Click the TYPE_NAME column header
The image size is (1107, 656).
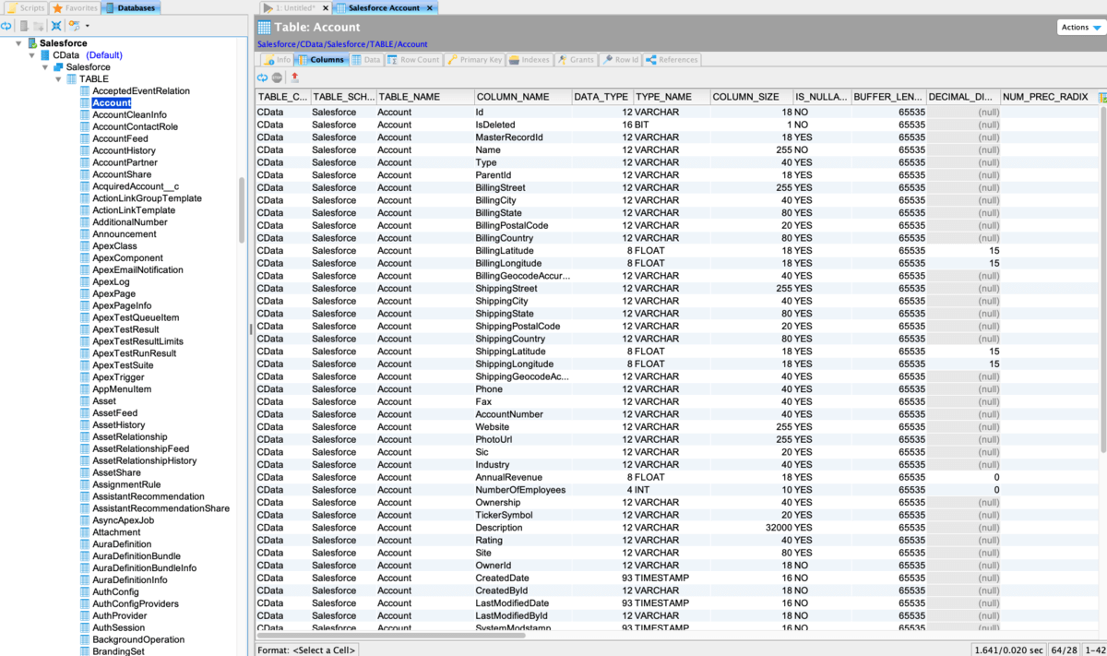[x=671, y=97]
